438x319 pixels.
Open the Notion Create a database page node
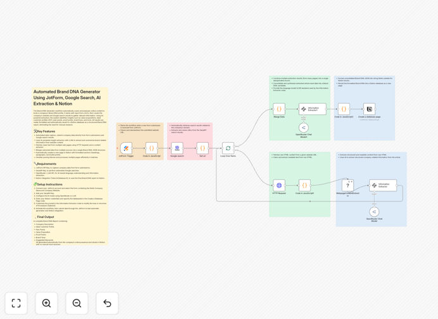point(369,109)
